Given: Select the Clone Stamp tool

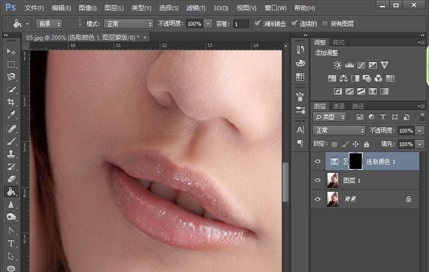Looking at the screenshot, I should click(11, 154).
